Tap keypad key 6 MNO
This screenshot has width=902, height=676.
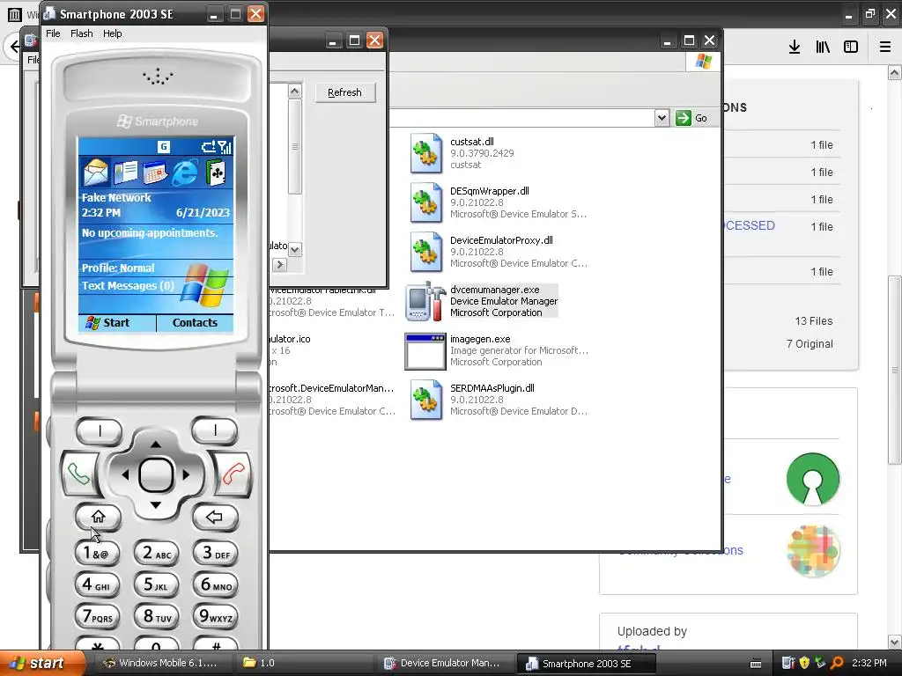(215, 585)
